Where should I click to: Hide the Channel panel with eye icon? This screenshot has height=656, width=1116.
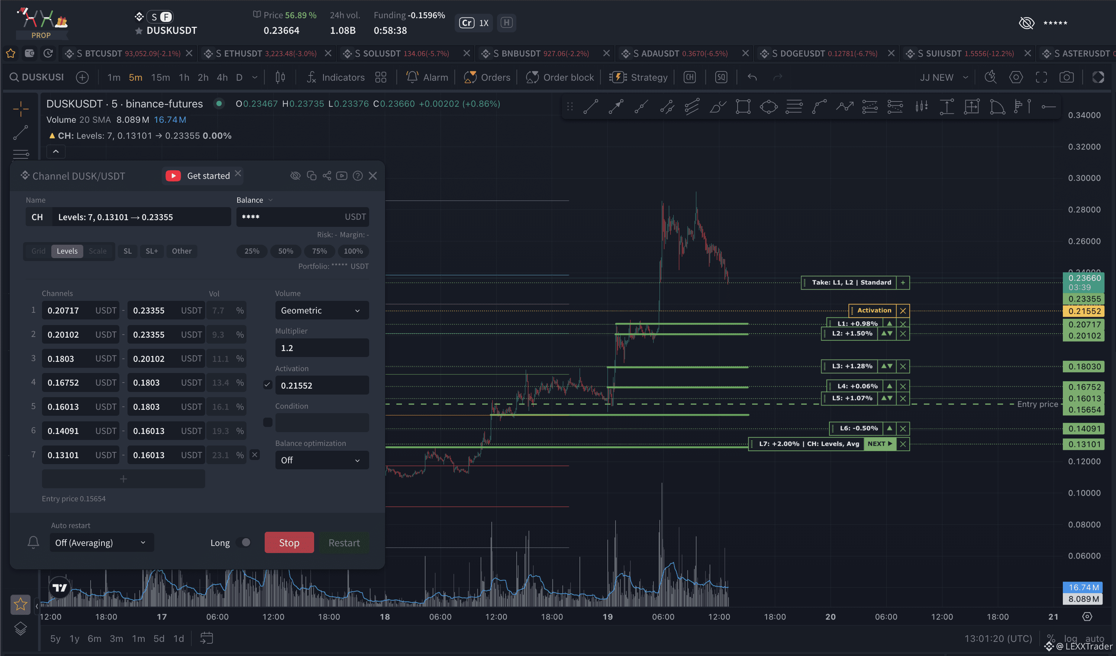[x=295, y=176]
